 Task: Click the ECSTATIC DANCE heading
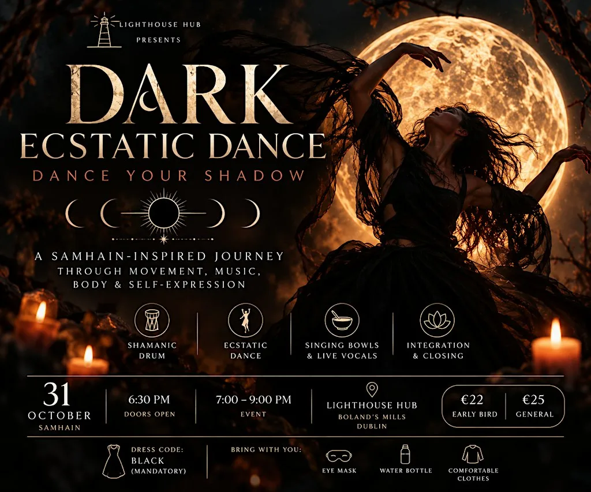[173, 146]
